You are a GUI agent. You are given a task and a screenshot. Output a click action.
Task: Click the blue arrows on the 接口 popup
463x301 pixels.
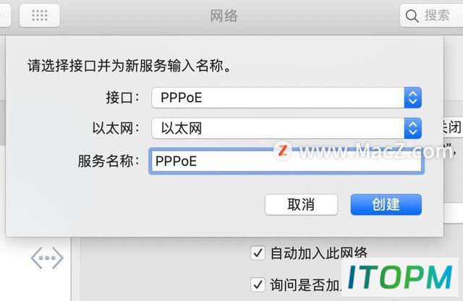412,98
